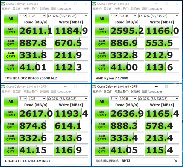Open drive C: selector in GIGABYTE window
This screenshot has width=183, height=167.
click(68, 98)
